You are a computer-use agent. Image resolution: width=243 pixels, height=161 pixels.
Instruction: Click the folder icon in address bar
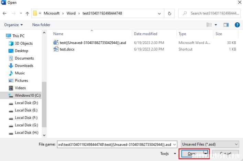point(35,13)
